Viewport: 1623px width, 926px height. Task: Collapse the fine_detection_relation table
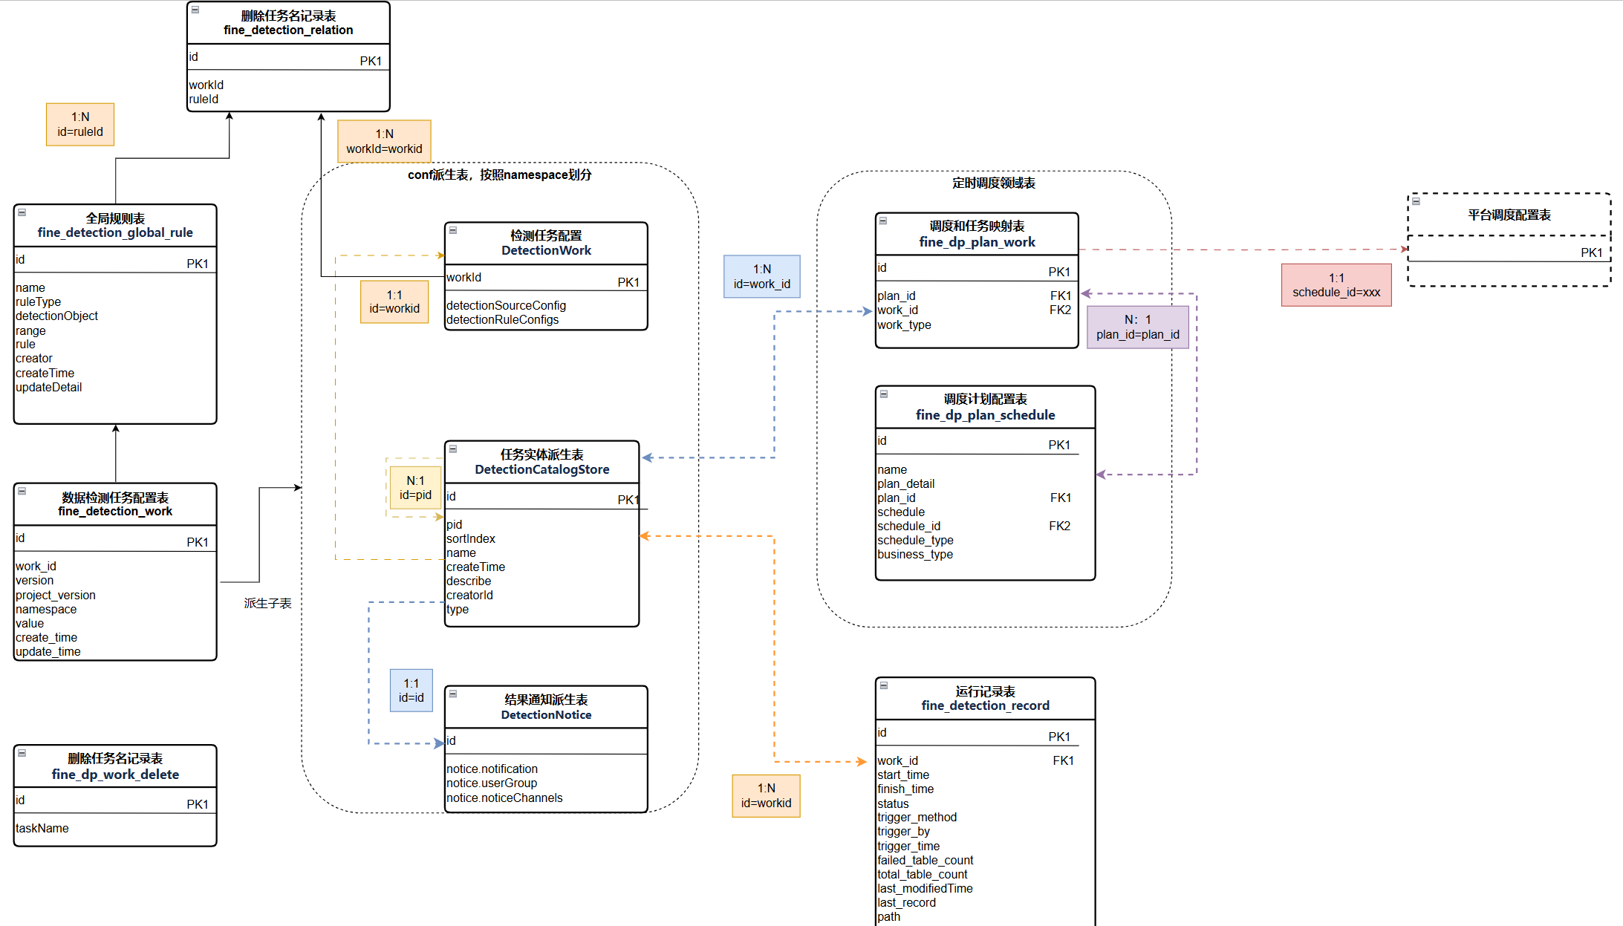coord(195,10)
